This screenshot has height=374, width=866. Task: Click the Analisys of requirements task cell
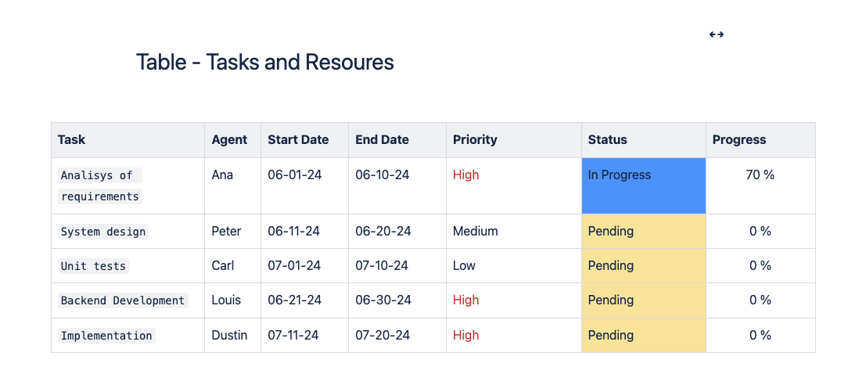click(99, 186)
